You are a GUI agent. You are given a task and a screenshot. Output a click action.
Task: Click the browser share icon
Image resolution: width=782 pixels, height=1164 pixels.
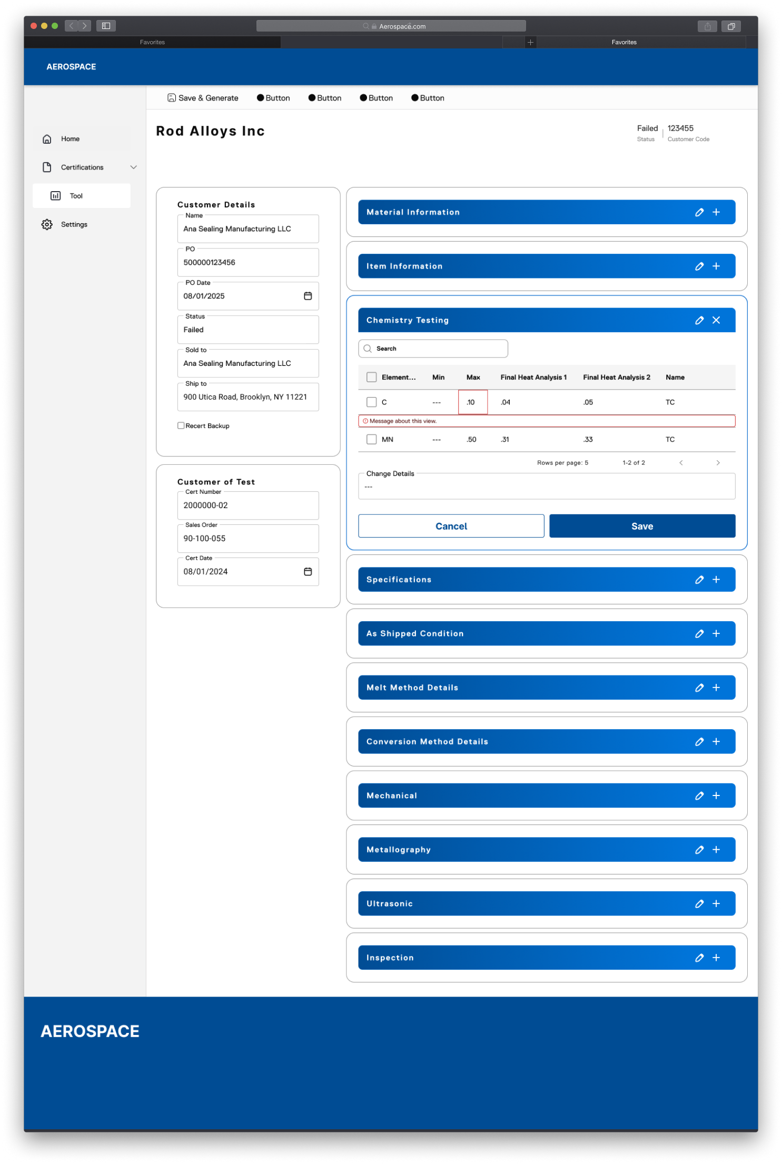pos(707,26)
